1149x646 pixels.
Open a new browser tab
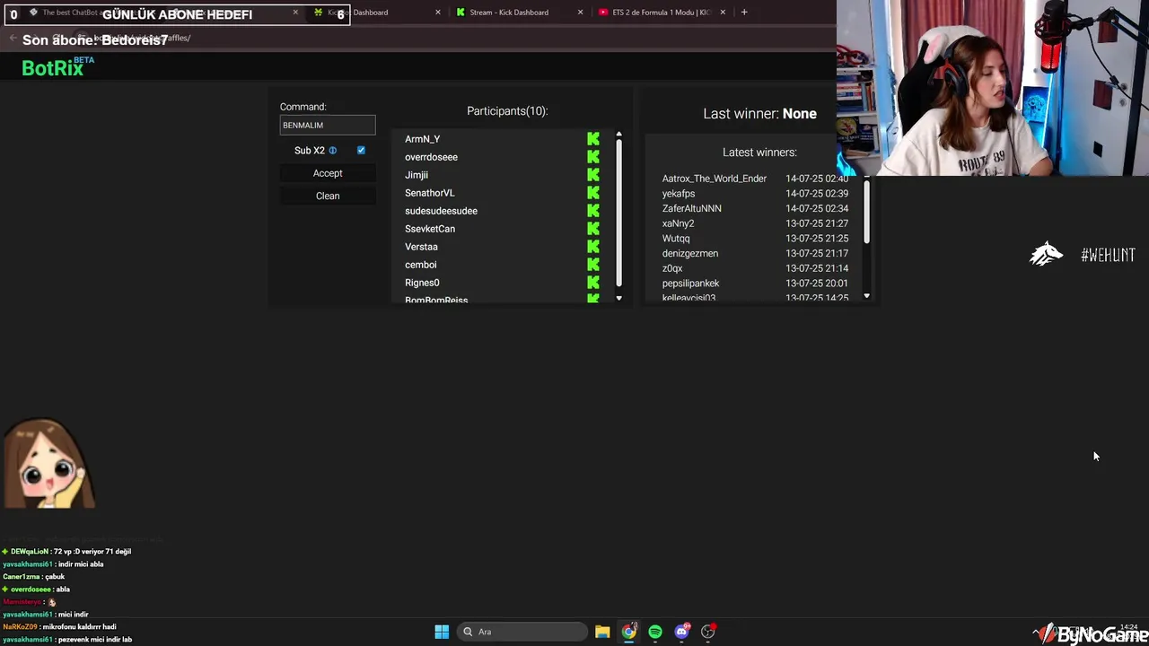click(744, 13)
